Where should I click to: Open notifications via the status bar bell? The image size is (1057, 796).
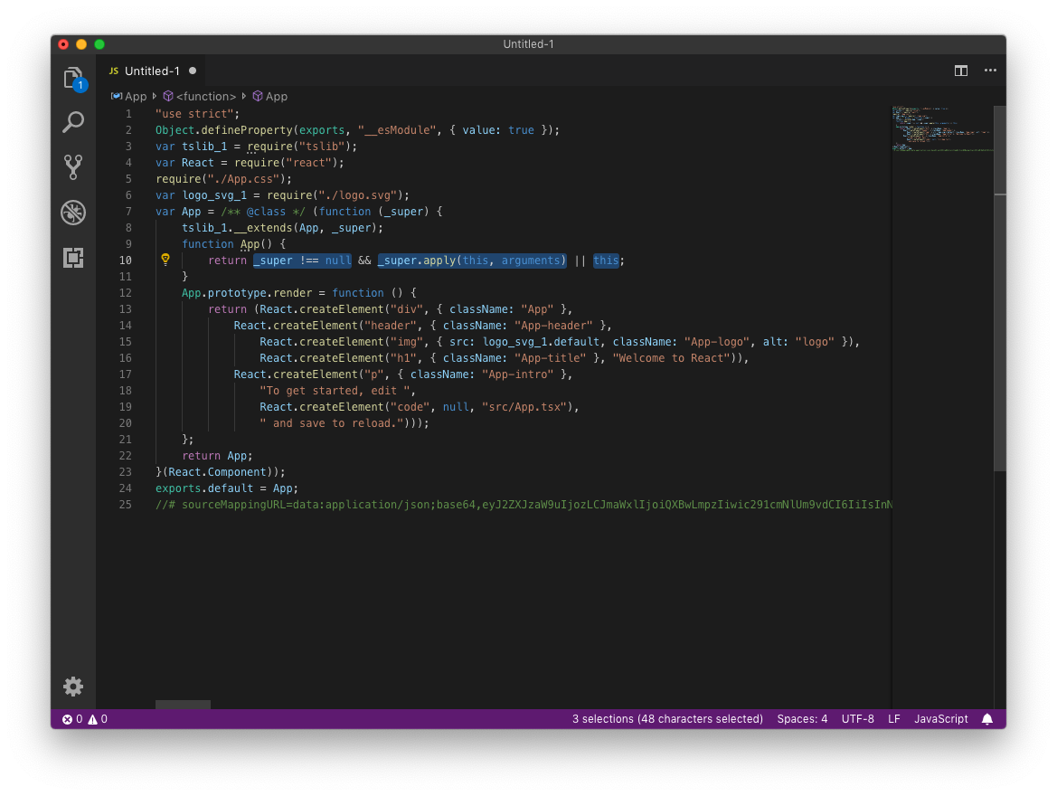point(987,718)
